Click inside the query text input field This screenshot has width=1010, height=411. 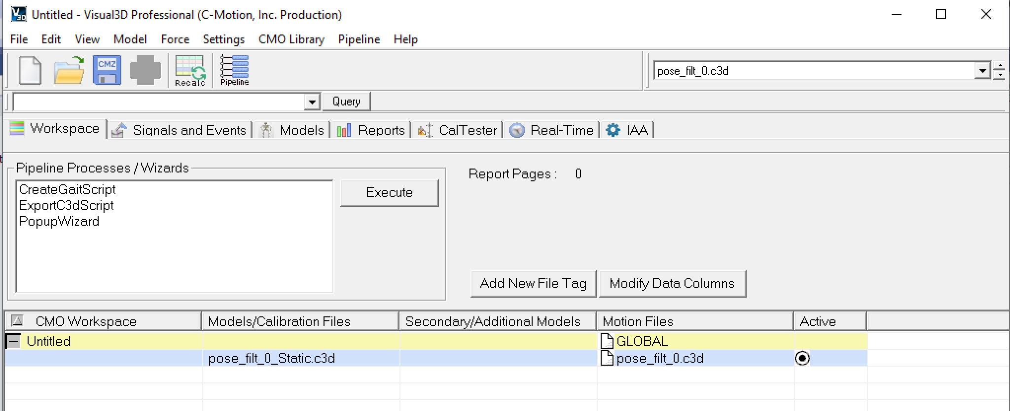(159, 102)
